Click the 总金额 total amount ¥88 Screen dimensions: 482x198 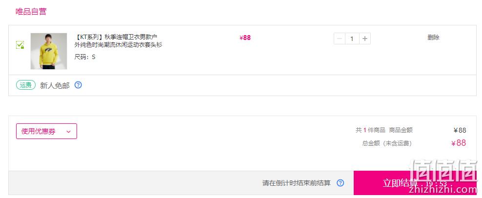[x=459, y=143]
